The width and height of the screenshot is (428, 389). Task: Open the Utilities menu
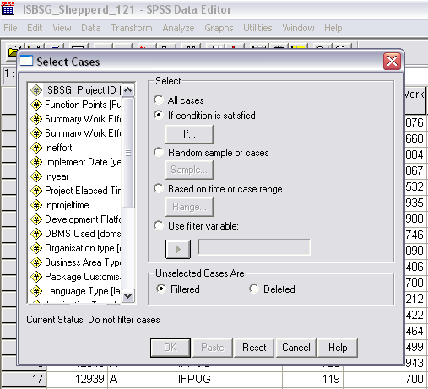[x=257, y=28]
